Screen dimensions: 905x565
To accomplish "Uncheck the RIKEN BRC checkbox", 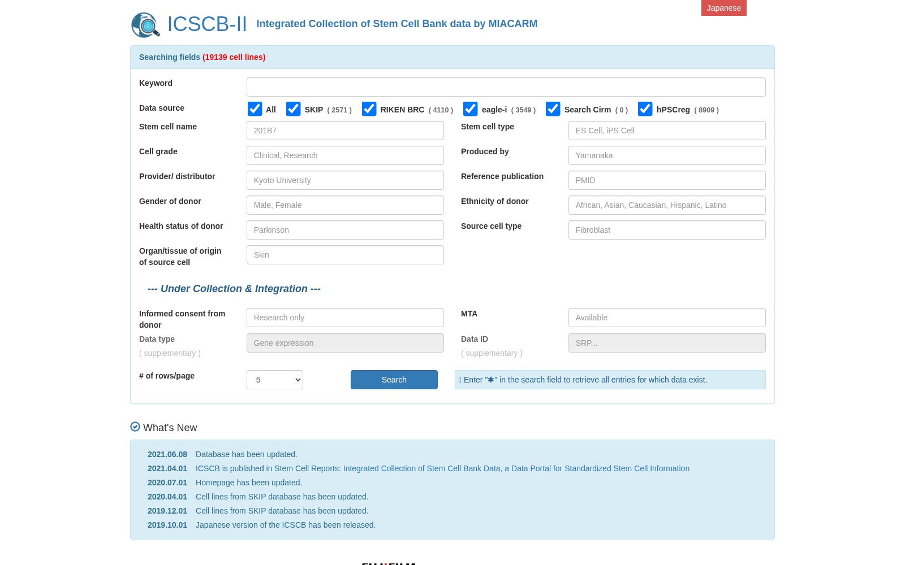I will click(369, 109).
